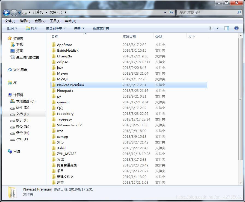Click the vertical scrollbar down arrow
The height and width of the screenshot is (202, 245).
241,183
